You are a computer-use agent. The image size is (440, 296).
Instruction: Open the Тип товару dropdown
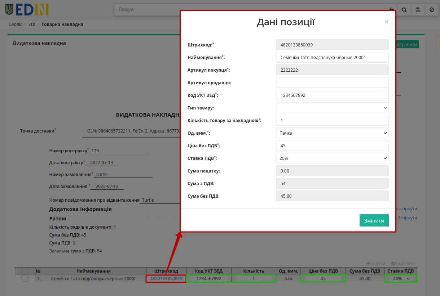[x=332, y=108]
